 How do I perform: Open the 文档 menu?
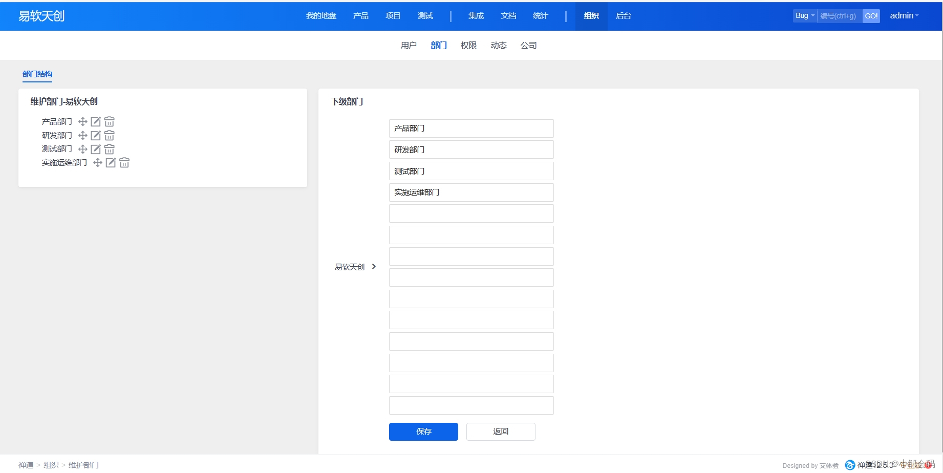click(x=508, y=16)
